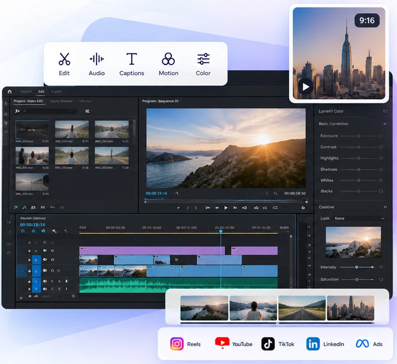
Task: Choose the Meta Ads icon
Action: [x=362, y=344]
